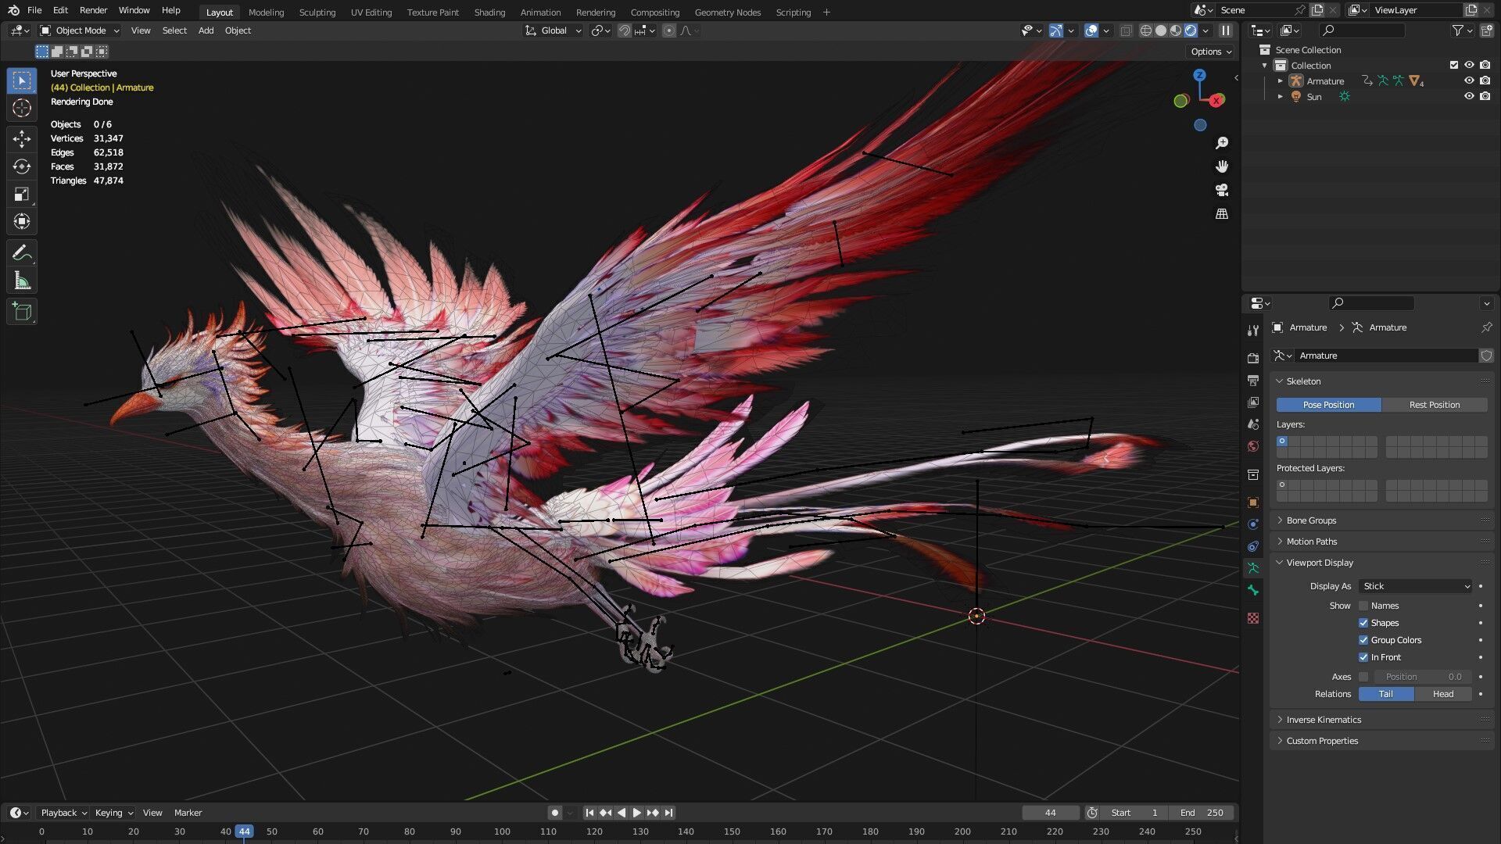The height and width of the screenshot is (844, 1501).
Task: Switch to the Shading workspace tab
Action: (489, 12)
